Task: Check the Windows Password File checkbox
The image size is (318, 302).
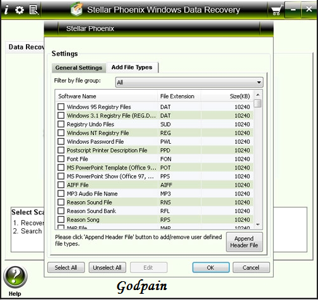Action: (x=61, y=141)
